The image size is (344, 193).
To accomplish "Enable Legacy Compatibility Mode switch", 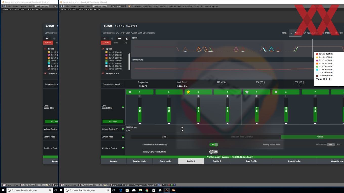I will pos(213,152).
